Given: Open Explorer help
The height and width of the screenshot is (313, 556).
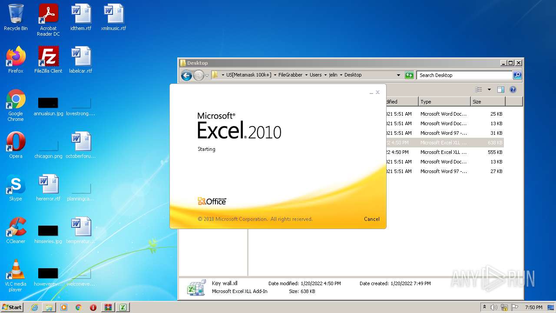Looking at the screenshot, I should coord(513,90).
